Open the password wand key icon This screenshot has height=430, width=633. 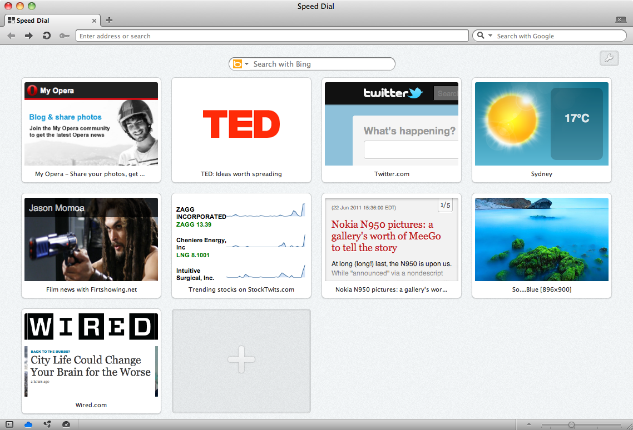pos(64,36)
